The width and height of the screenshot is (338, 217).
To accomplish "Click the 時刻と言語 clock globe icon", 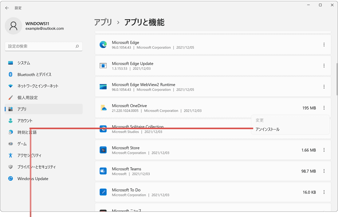I will pyautogui.click(x=10, y=132).
